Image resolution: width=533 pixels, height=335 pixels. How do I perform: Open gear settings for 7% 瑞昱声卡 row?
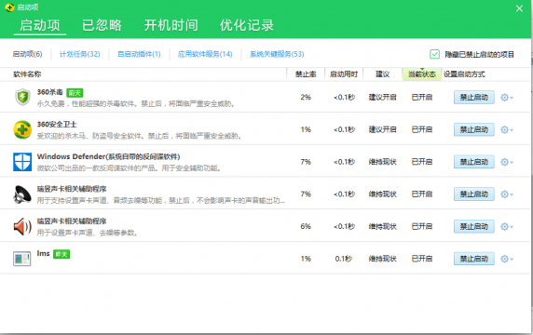[x=507, y=194]
